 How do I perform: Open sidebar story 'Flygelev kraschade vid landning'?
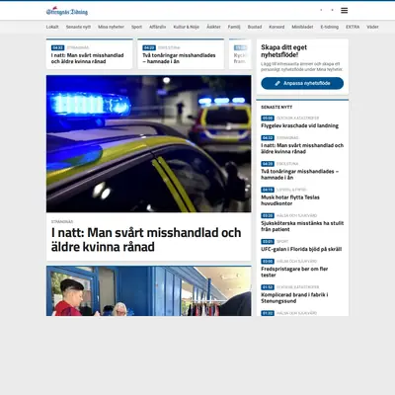pos(299,125)
